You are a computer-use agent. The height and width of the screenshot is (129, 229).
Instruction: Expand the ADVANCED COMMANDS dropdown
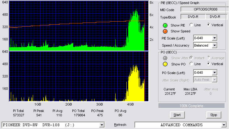click(x=224, y=125)
